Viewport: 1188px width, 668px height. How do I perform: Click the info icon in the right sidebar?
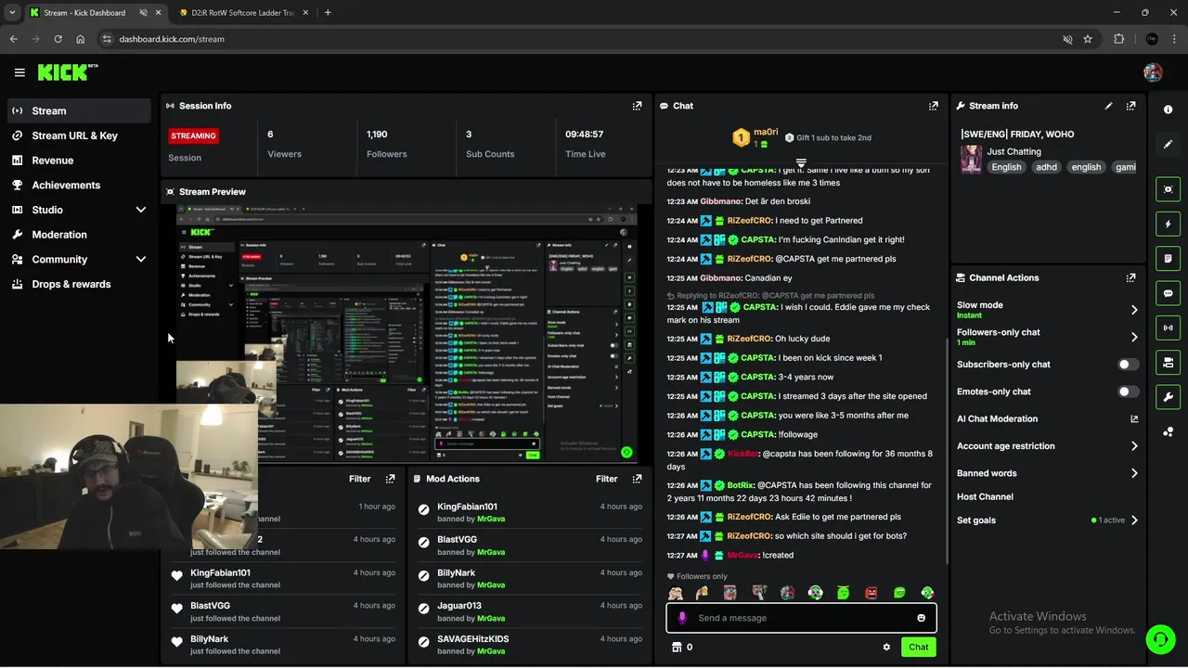(x=1168, y=109)
